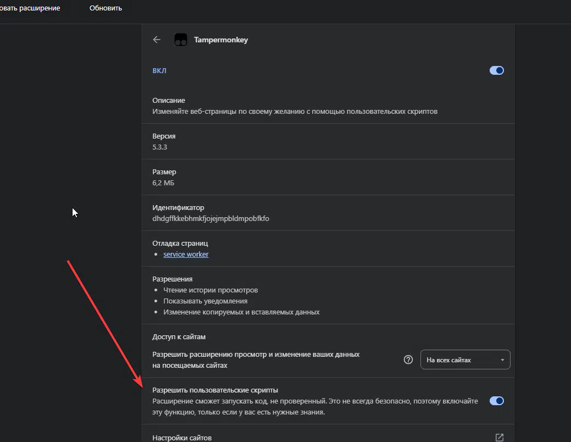This screenshot has width=571, height=442.
Task: Click the extension identifier string
Action: 210,218
